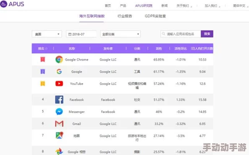The image size is (249, 155).
Task: Open APUS研究院 in top navigation
Action: (x=144, y=6)
